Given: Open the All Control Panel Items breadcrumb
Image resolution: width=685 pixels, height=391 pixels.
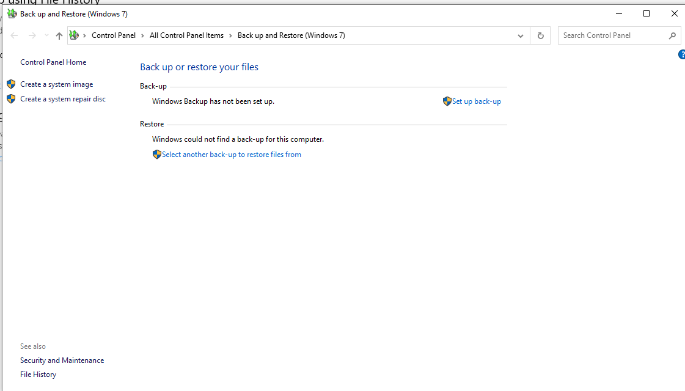Looking at the screenshot, I should pos(186,35).
